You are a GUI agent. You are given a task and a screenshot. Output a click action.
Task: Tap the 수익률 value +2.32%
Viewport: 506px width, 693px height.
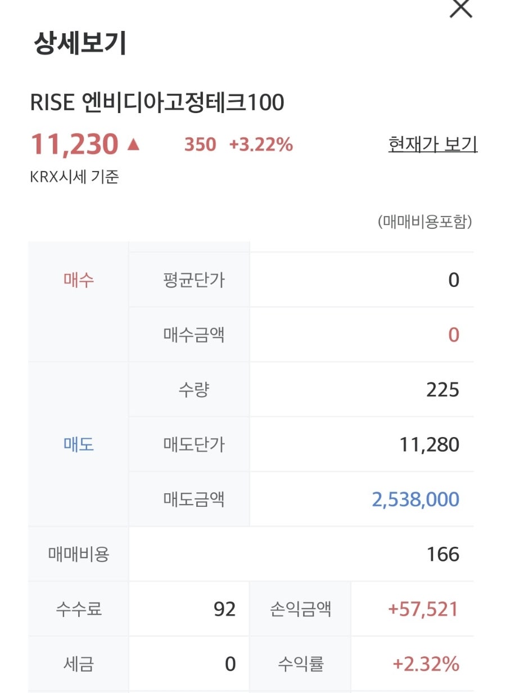point(426,664)
